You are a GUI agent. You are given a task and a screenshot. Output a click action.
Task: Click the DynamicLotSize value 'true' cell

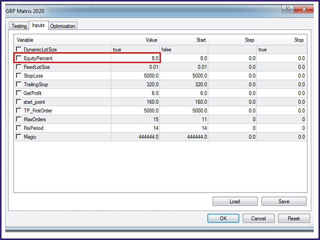pyautogui.click(x=135, y=49)
